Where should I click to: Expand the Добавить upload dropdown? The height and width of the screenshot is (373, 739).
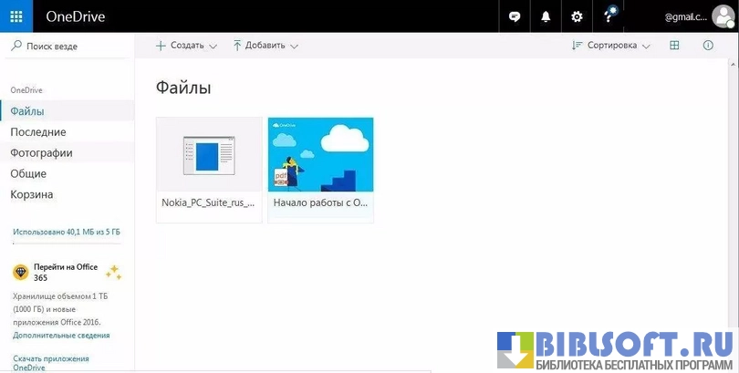(x=265, y=46)
